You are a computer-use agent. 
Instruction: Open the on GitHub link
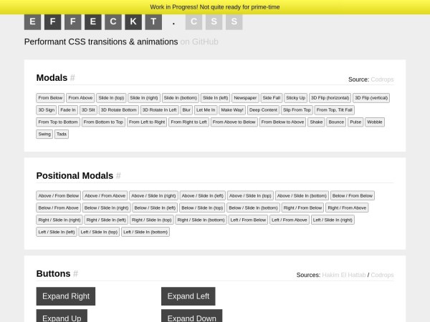click(x=199, y=42)
